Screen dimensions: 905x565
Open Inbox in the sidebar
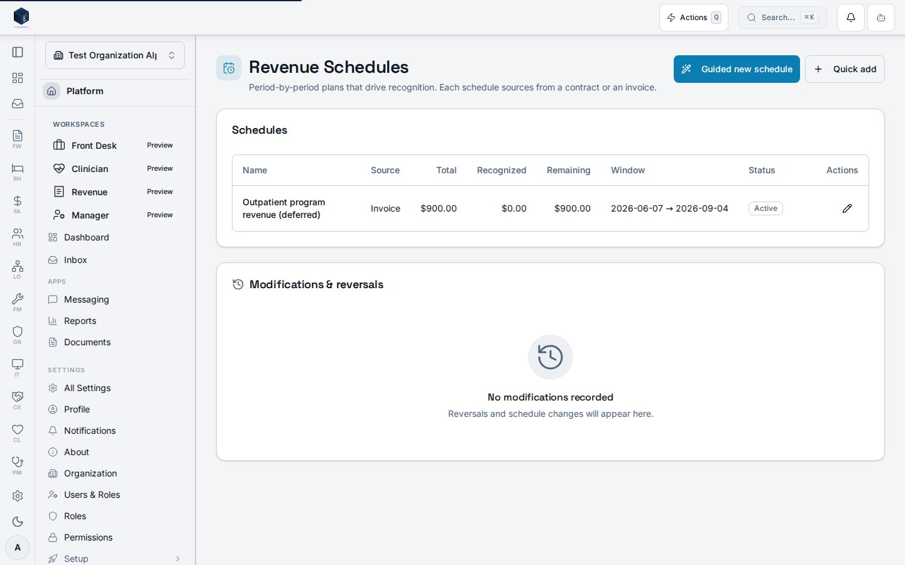coord(115,260)
